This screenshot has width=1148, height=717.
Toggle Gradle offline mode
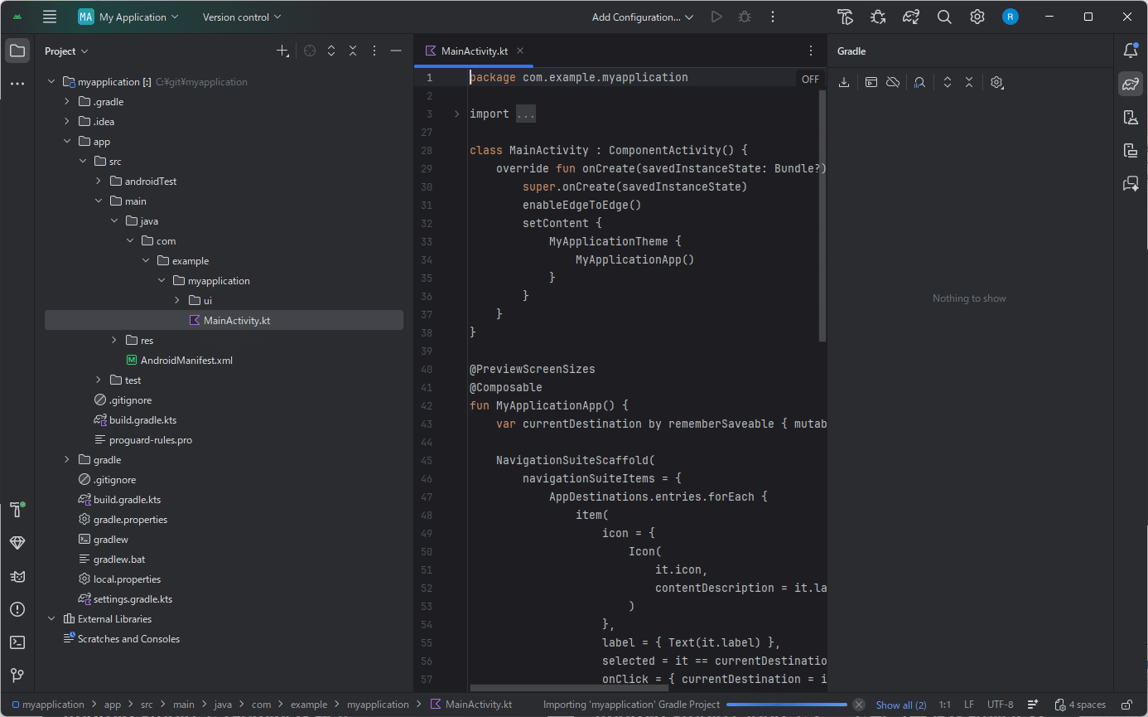pos(893,82)
